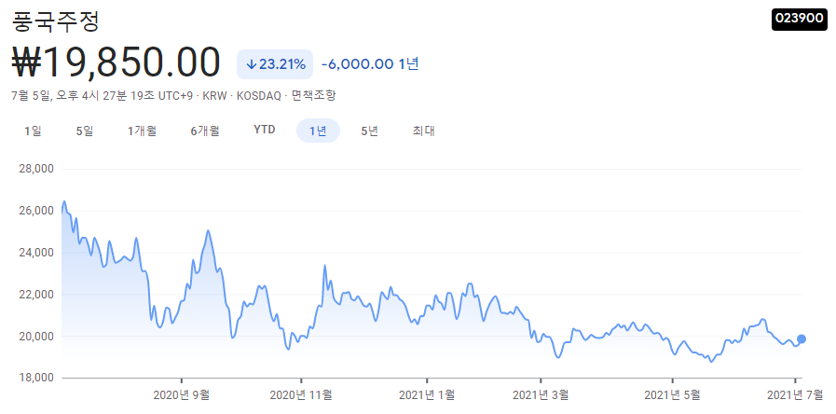Click the -6,000.00 1년 change text
The height and width of the screenshot is (414, 836).
(370, 64)
